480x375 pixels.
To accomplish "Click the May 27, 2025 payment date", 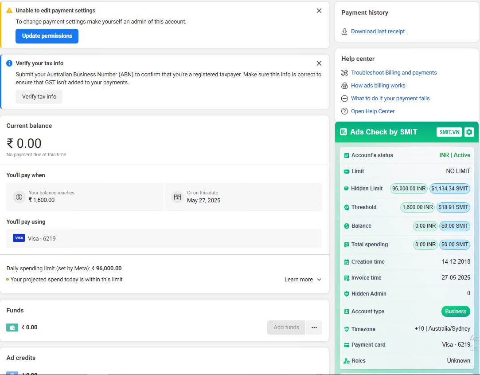I will 203,201.
